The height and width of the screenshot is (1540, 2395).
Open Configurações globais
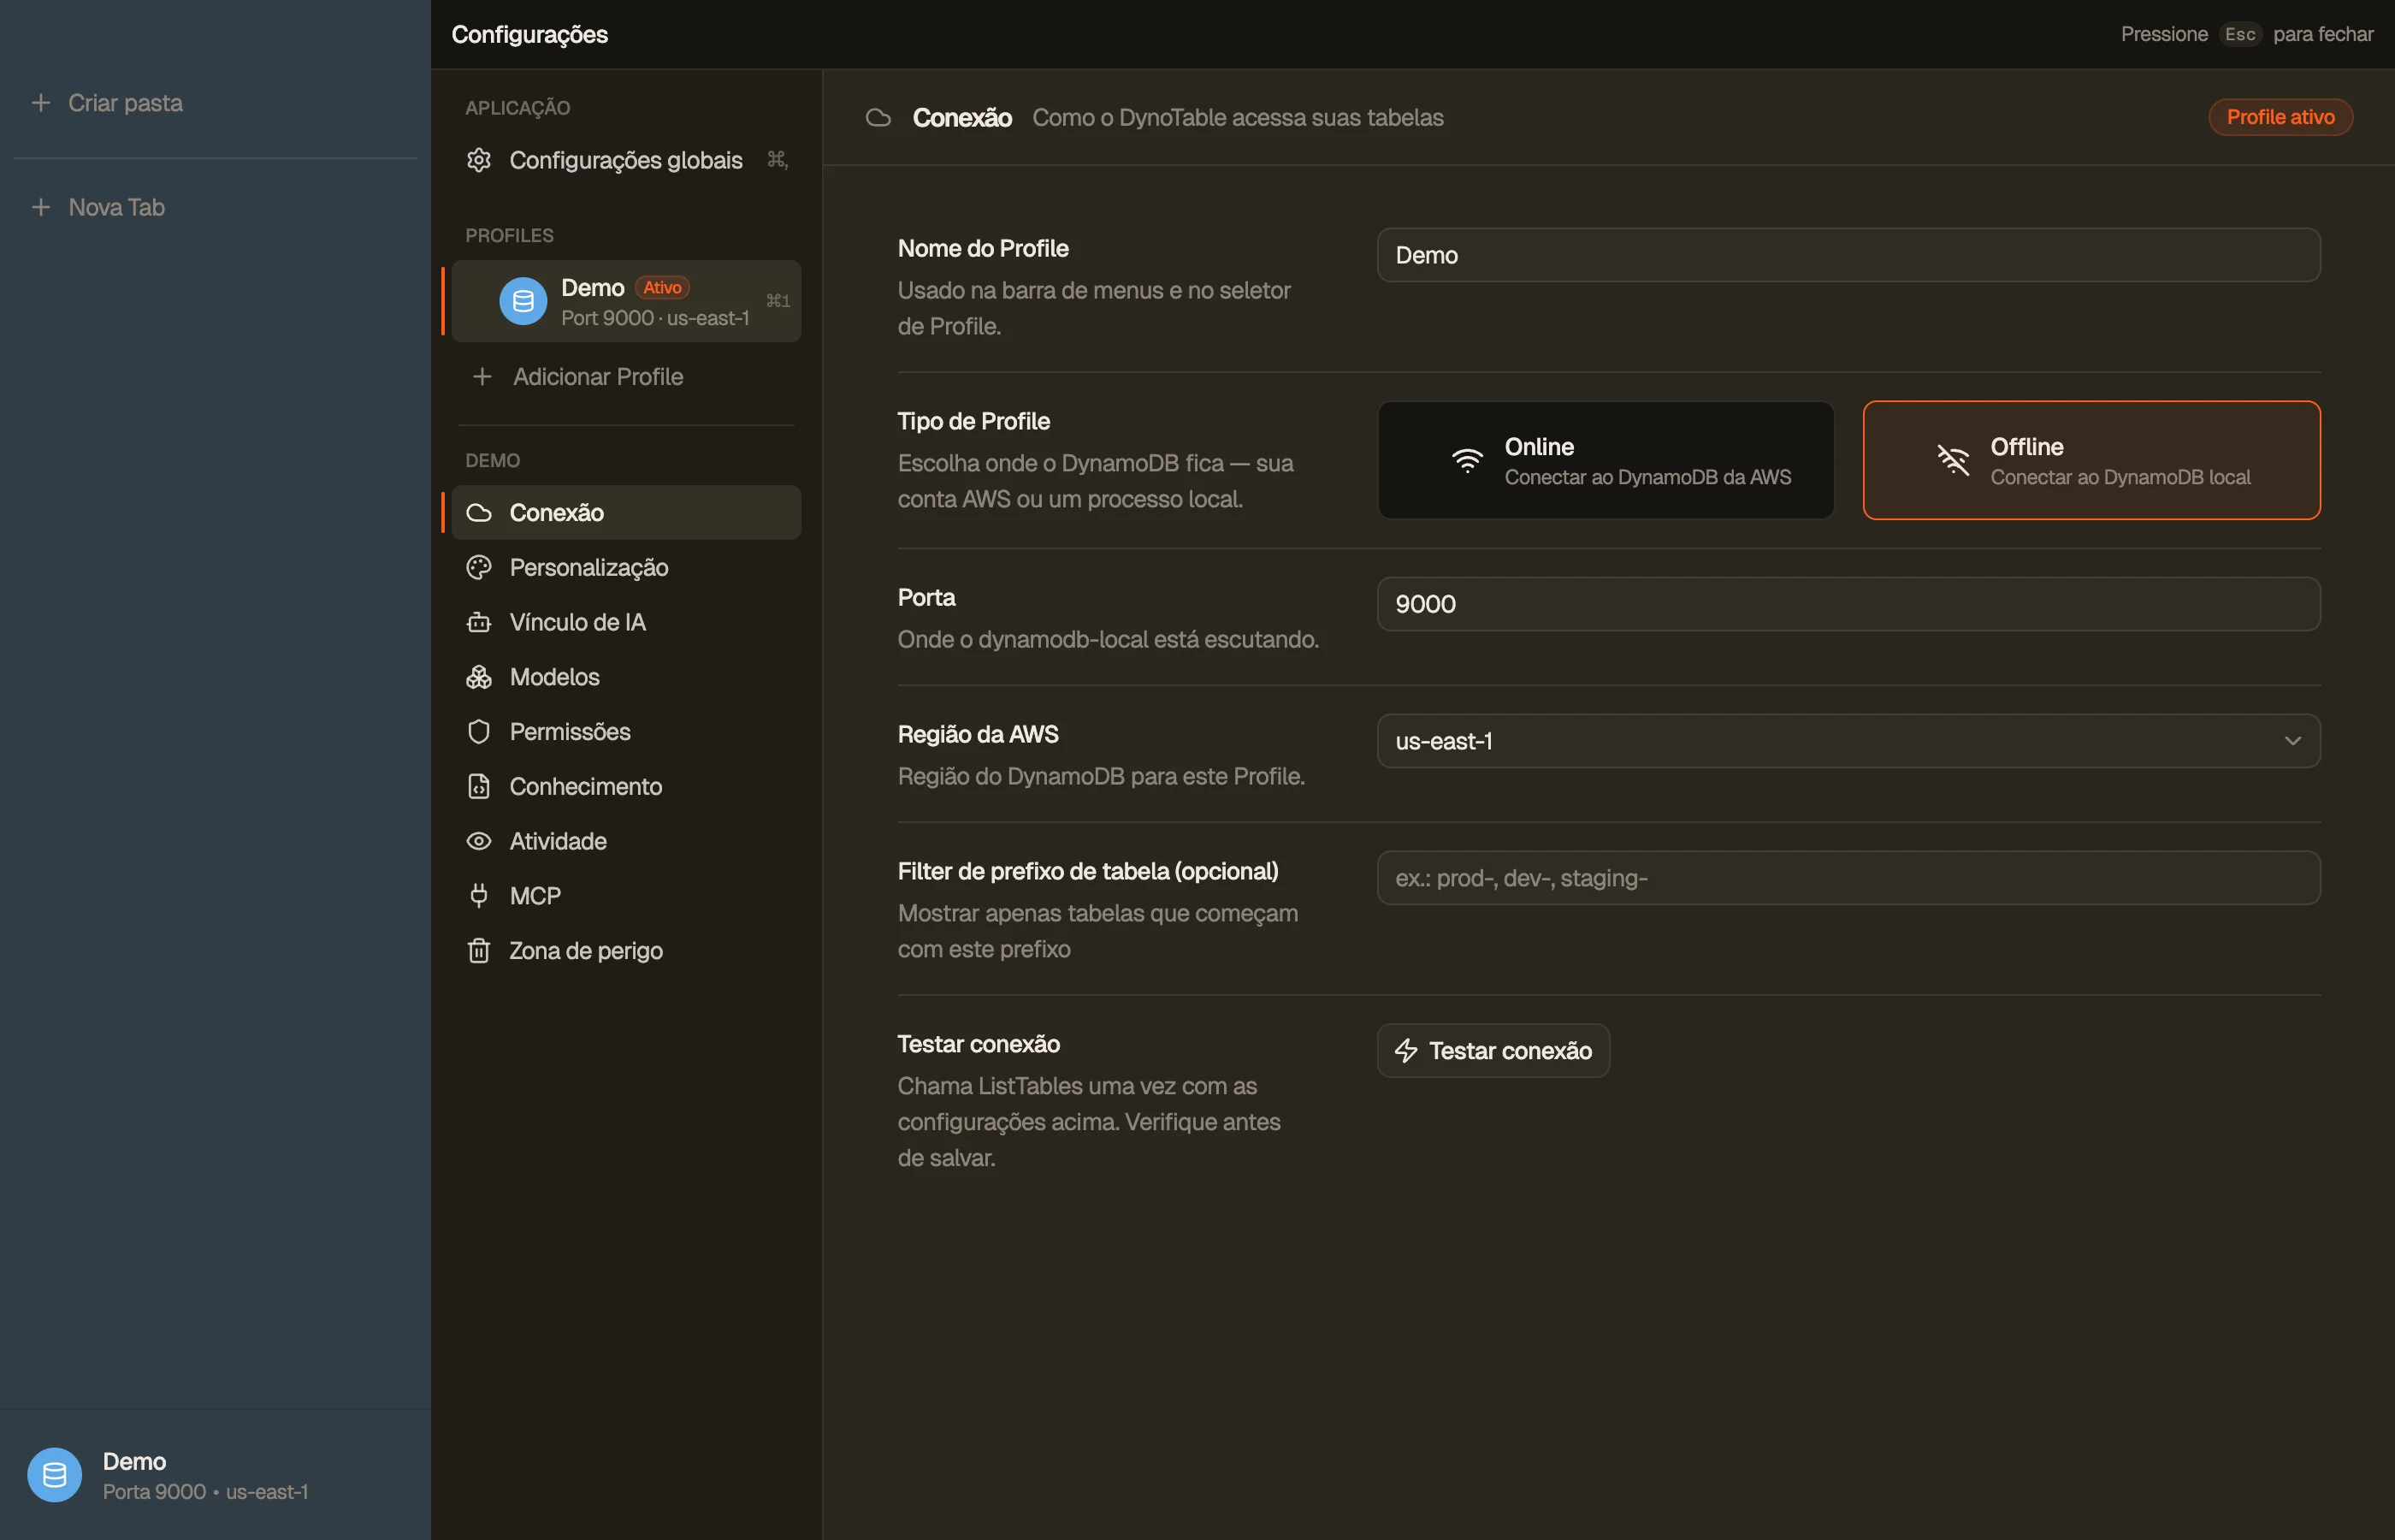coord(627,160)
